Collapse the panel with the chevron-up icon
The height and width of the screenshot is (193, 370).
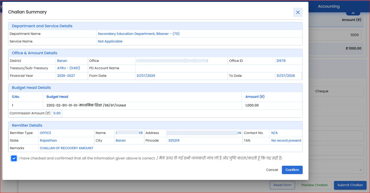tap(353, 13)
